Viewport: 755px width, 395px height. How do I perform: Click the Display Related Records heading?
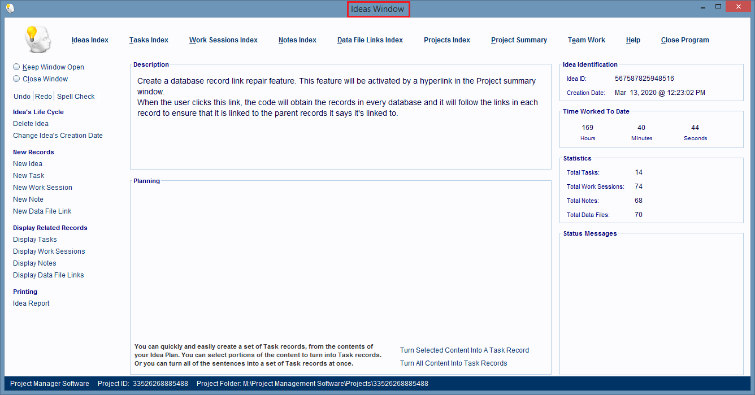pyautogui.click(x=50, y=228)
